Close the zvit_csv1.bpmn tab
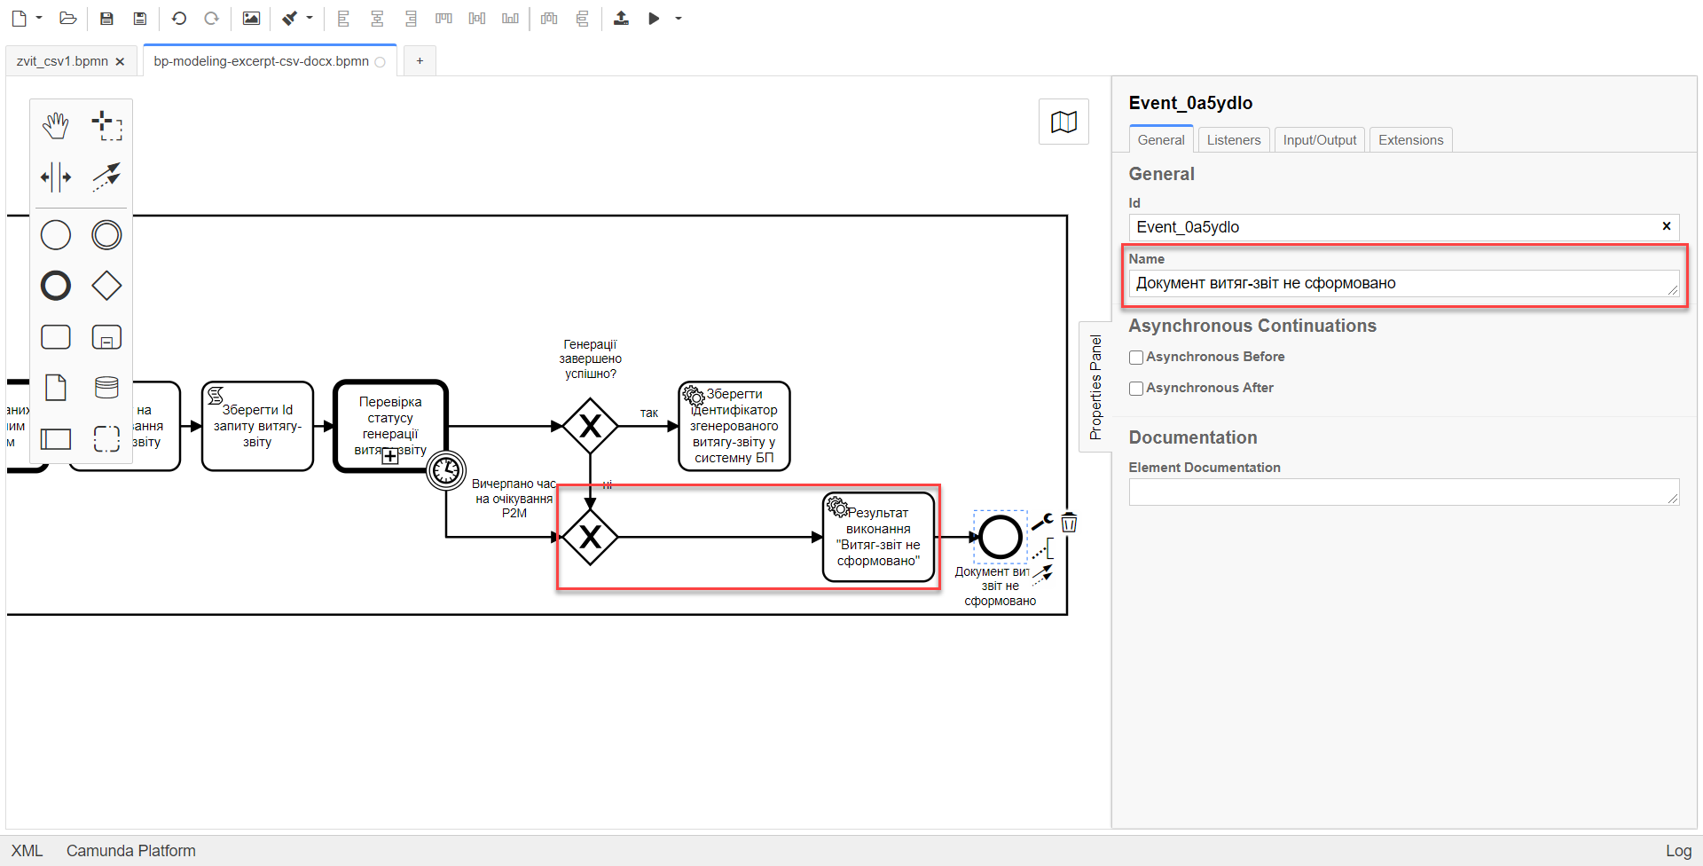The width and height of the screenshot is (1703, 866). pyautogui.click(x=120, y=61)
